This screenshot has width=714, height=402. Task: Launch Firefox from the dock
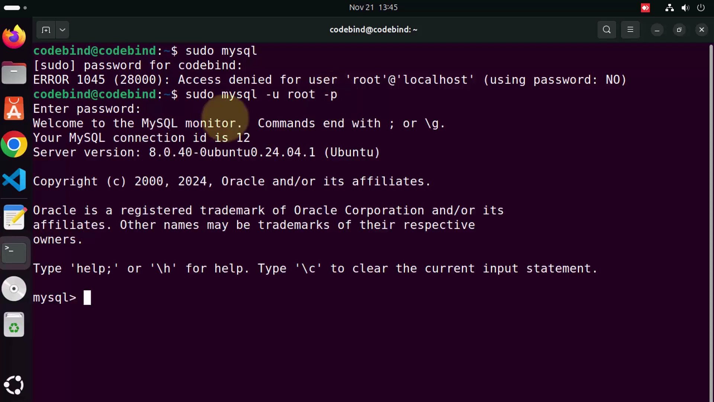[14, 37]
